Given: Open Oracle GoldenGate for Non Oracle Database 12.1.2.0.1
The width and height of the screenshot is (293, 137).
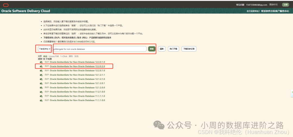Looking at the screenshot, I should tap(77, 83).
